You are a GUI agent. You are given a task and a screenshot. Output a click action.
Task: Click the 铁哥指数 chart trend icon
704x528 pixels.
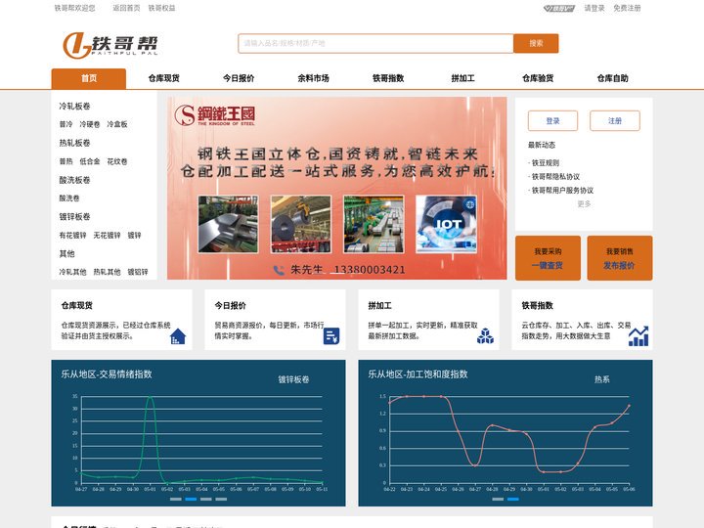638,335
